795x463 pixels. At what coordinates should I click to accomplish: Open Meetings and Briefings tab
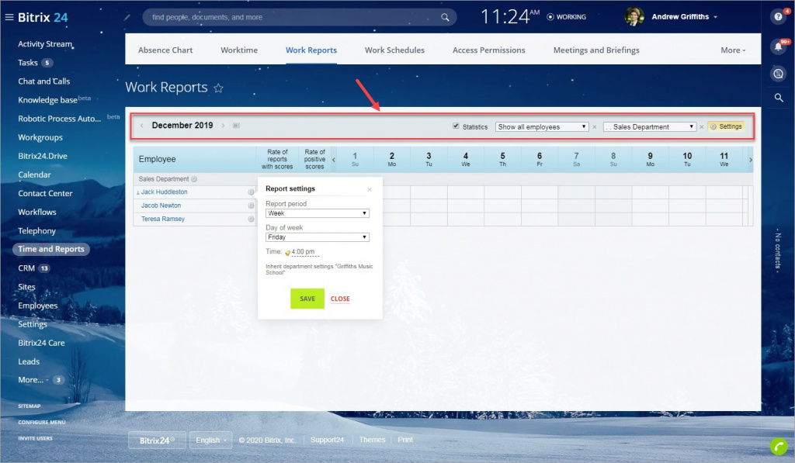[x=596, y=50]
